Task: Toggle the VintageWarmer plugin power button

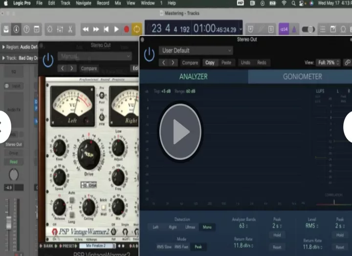Action: (48, 60)
